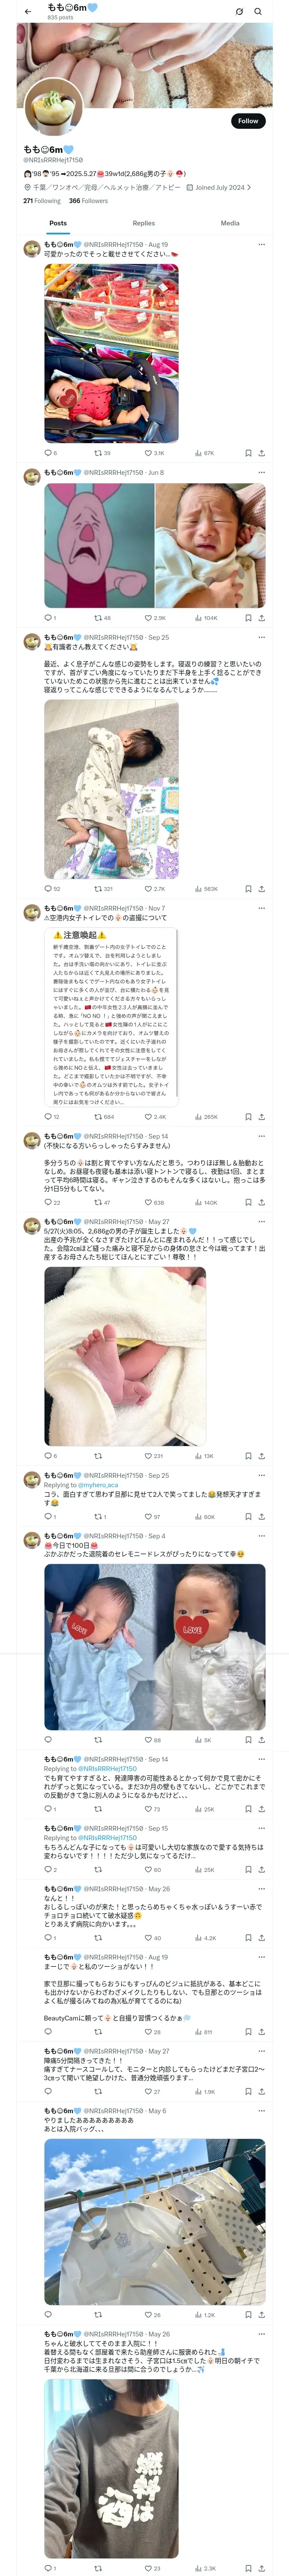The width and height of the screenshot is (289, 2576).
Task: Switch to the Media tab
Action: click(x=230, y=223)
